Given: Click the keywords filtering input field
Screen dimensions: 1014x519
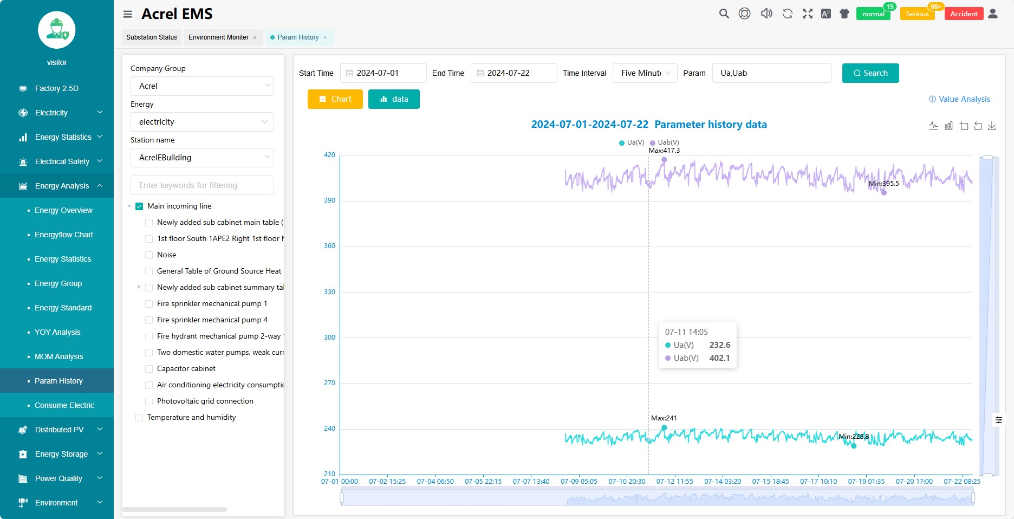Looking at the screenshot, I should [201, 185].
